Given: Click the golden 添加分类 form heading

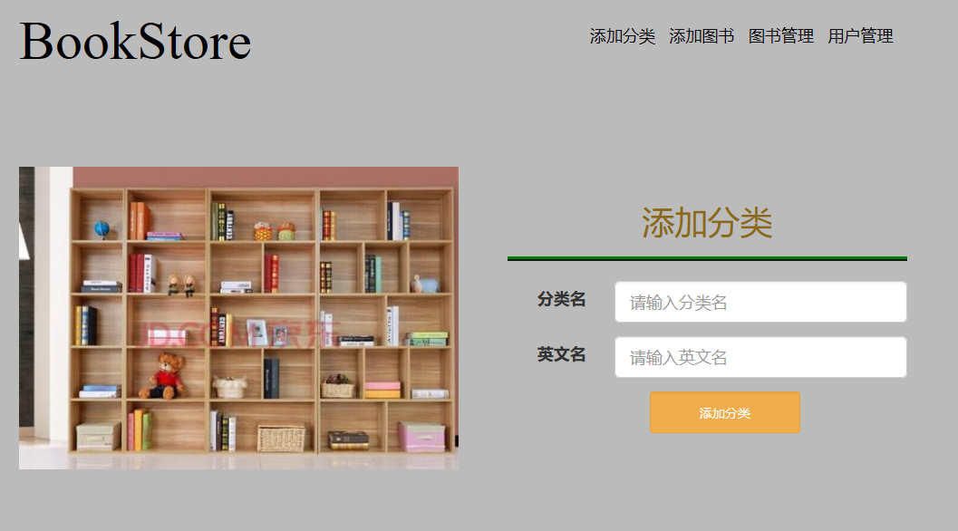Looking at the screenshot, I should 707,222.
